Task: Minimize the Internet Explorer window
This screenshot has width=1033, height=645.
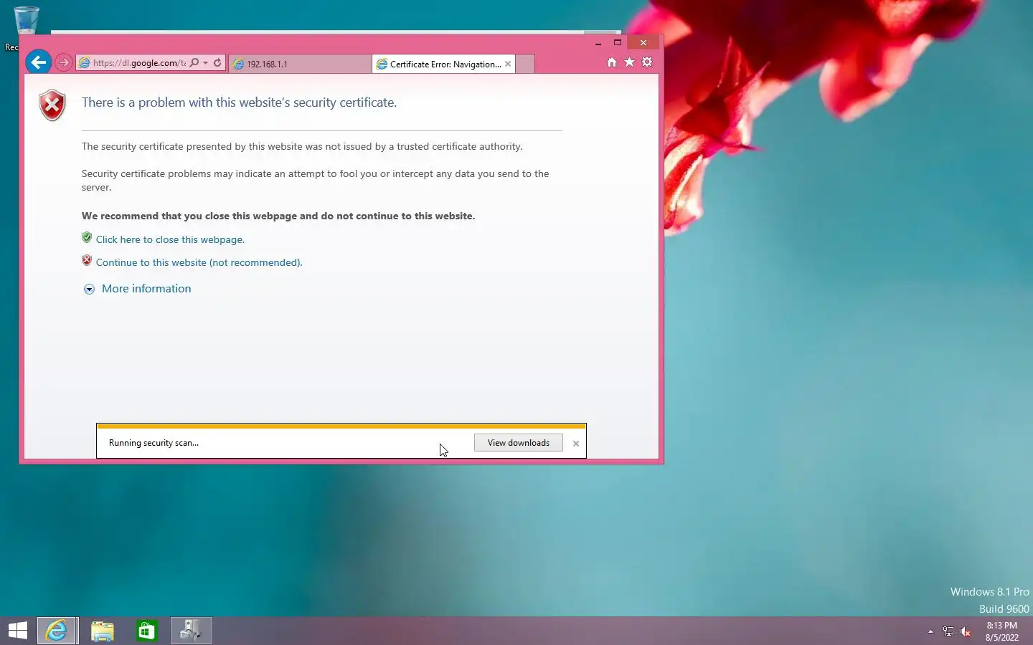Action: (x=598, y=43)
